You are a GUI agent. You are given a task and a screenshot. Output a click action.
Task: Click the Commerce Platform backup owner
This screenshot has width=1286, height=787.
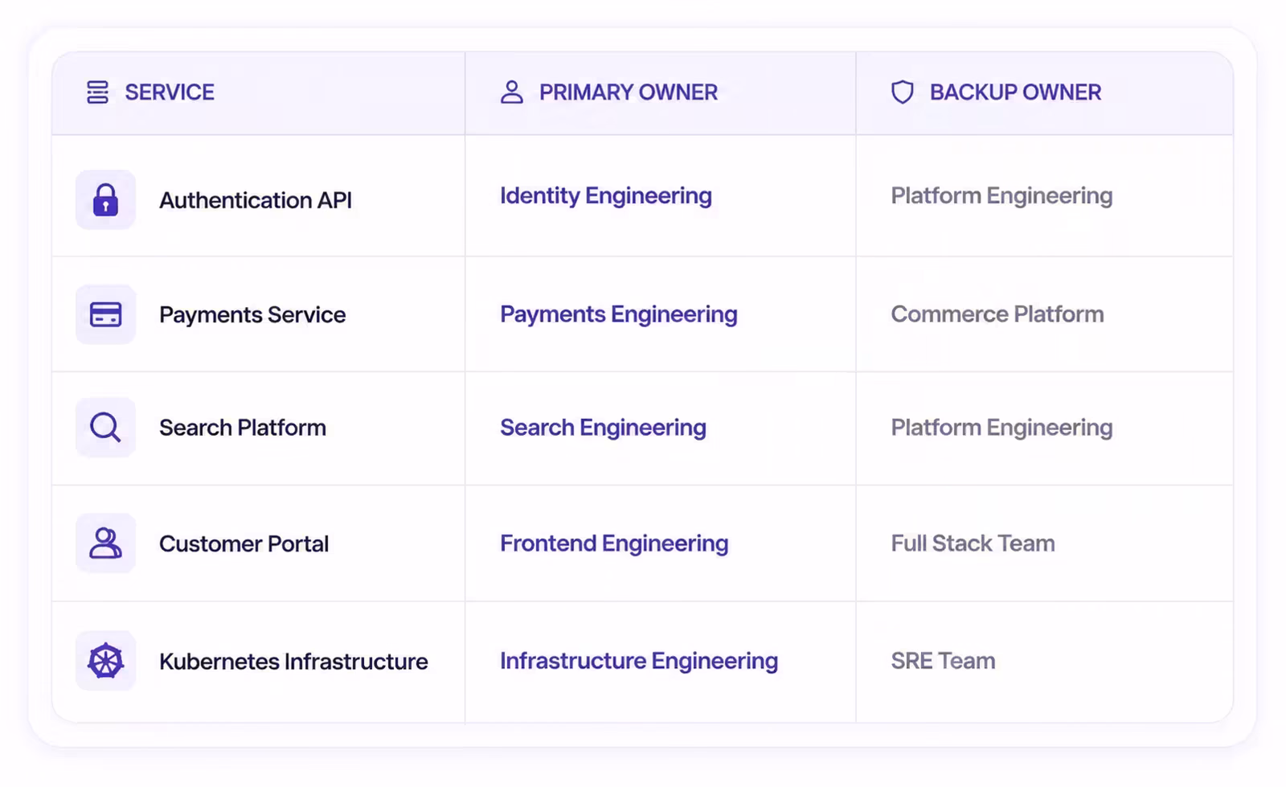pos(997,314)
